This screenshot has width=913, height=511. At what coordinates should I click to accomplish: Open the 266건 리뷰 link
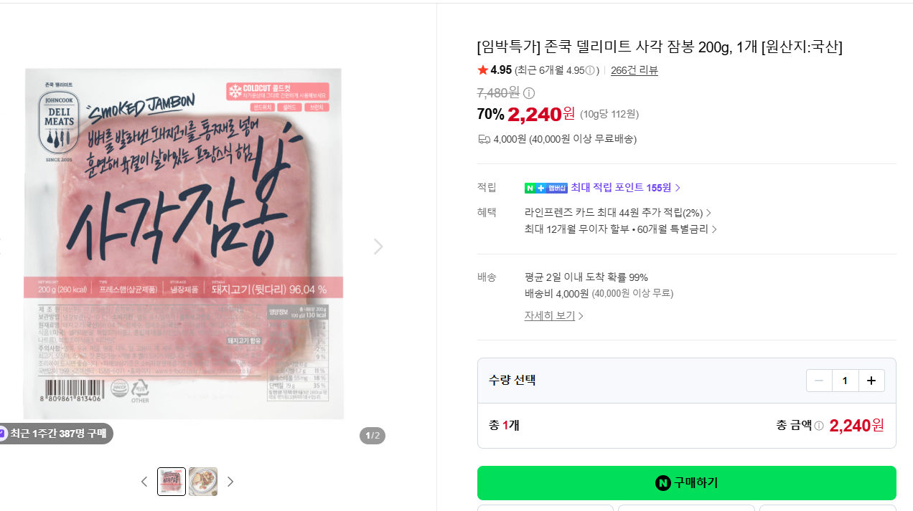tap(635, 70)
